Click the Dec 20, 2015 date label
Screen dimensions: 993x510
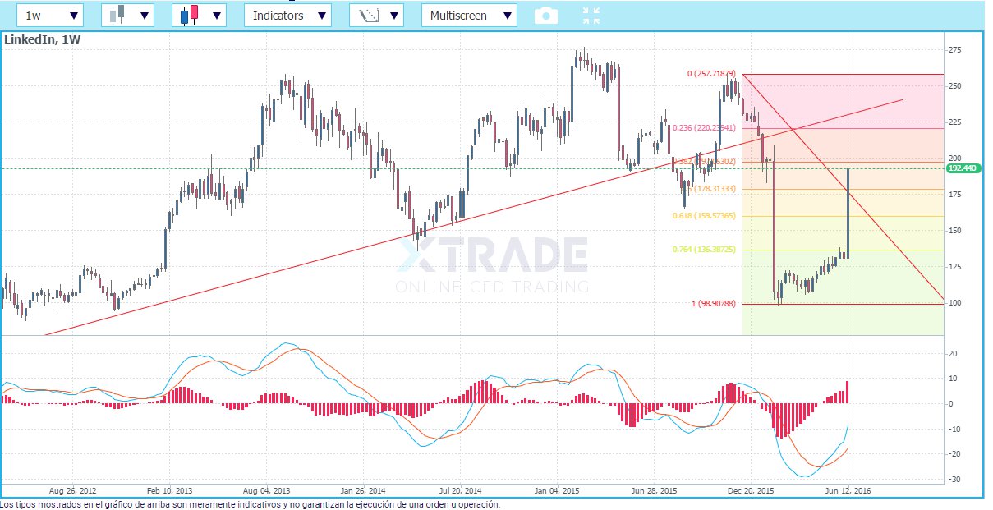pyautogui.click(x=752, y=490)
